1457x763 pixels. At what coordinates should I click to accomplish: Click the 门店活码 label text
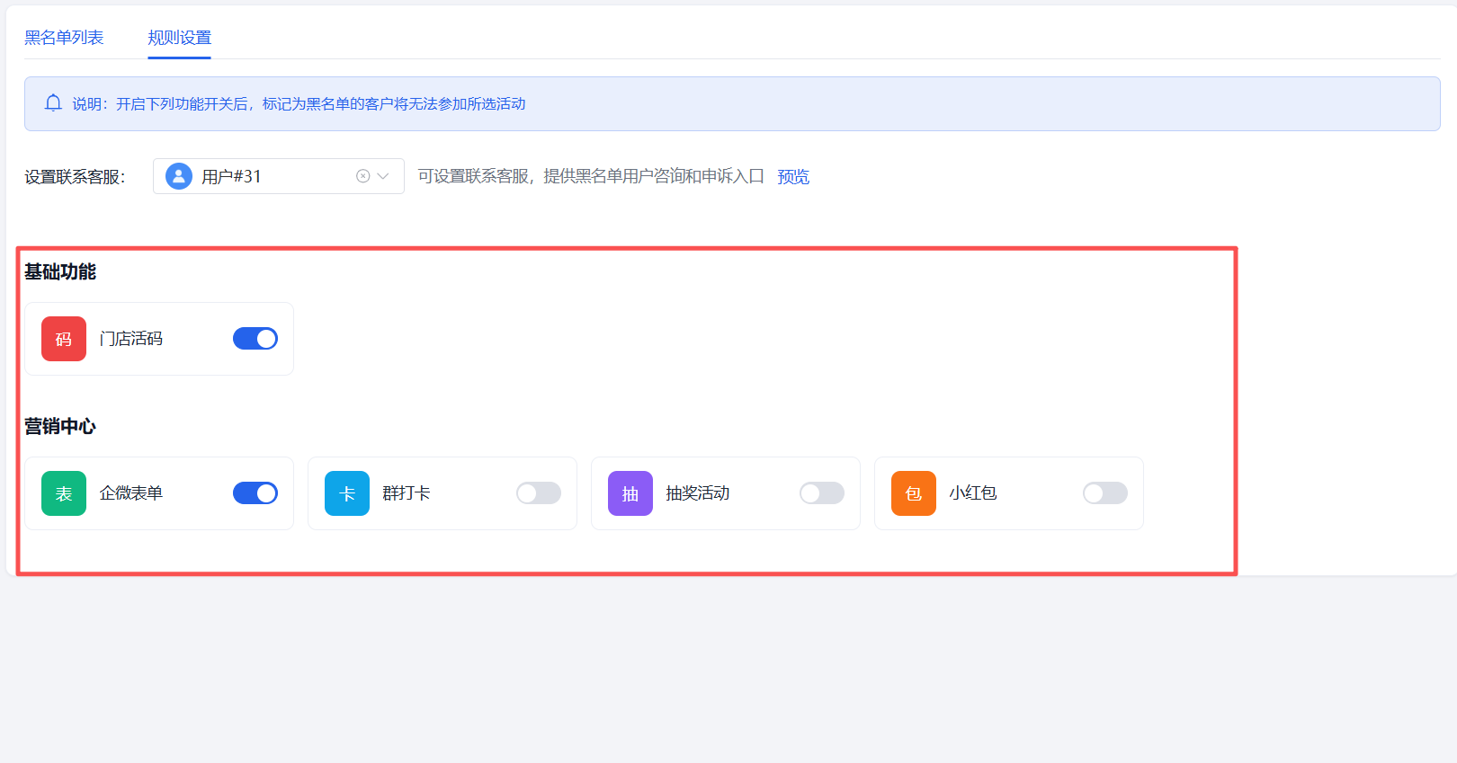(x=131, y=339)
